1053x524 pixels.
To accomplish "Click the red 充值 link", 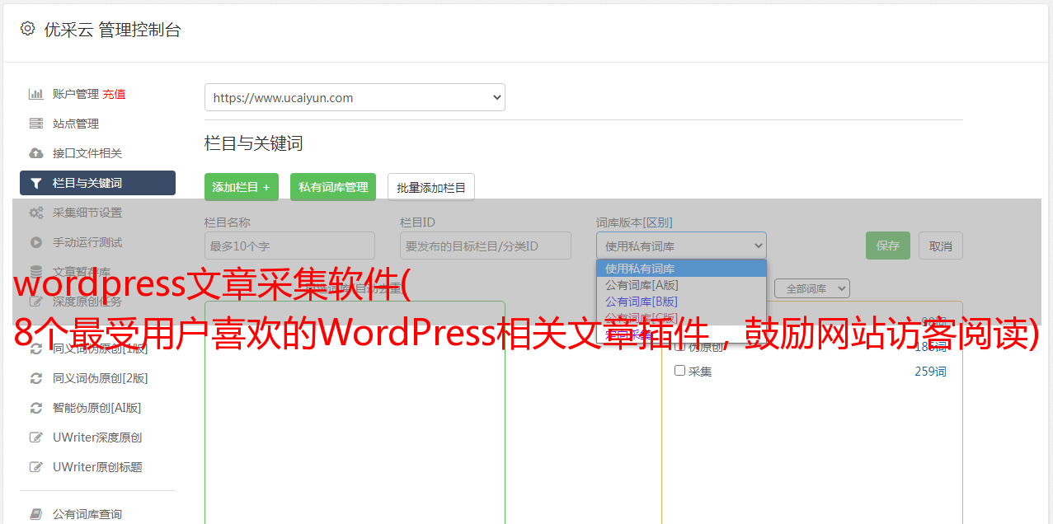I will click(x=115, y=94).
